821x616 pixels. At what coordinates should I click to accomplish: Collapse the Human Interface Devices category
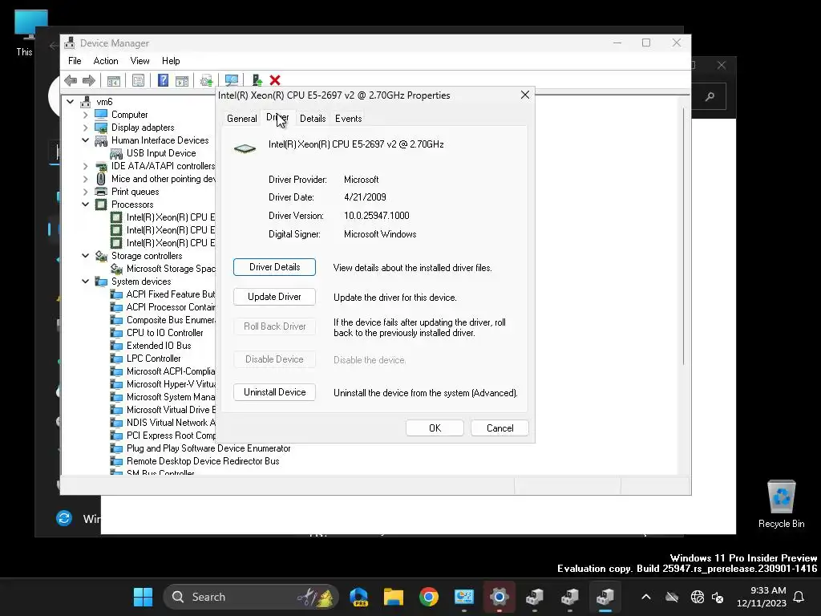click(x=85, y=140)
